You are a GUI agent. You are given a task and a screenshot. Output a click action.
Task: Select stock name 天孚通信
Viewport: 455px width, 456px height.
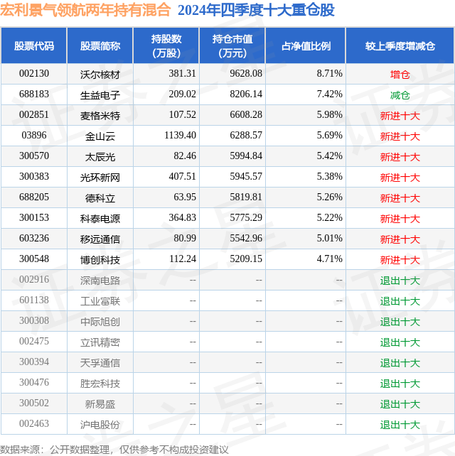coord(100,363)
